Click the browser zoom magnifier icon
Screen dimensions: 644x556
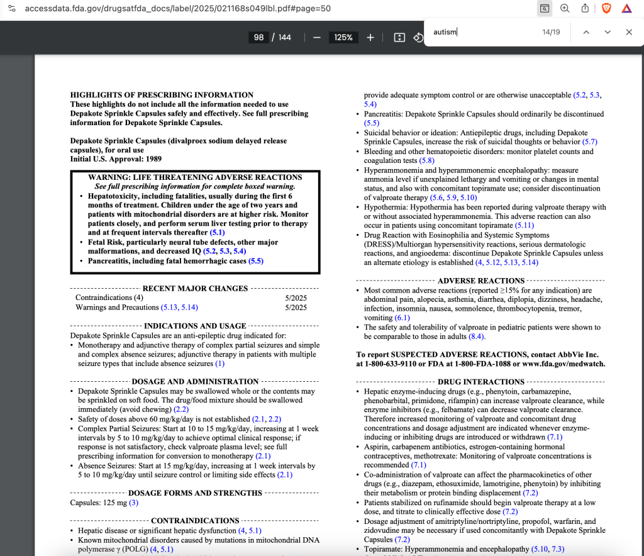[x=565, y=9]
